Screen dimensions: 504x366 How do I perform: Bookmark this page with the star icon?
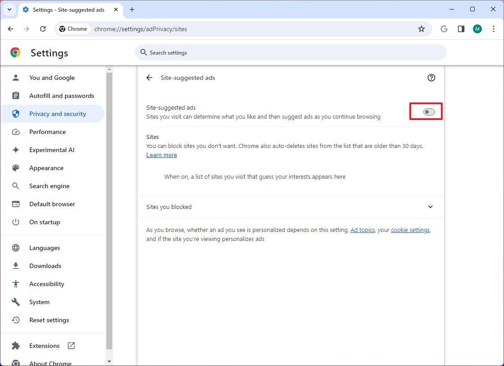pyautogui.click(x=422, y=29)
